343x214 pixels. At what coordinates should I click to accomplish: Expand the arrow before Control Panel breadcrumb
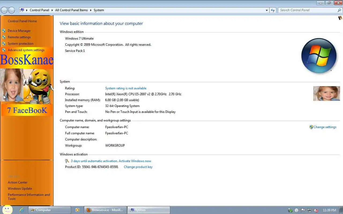pyautogui.click(x=27, y=10)
